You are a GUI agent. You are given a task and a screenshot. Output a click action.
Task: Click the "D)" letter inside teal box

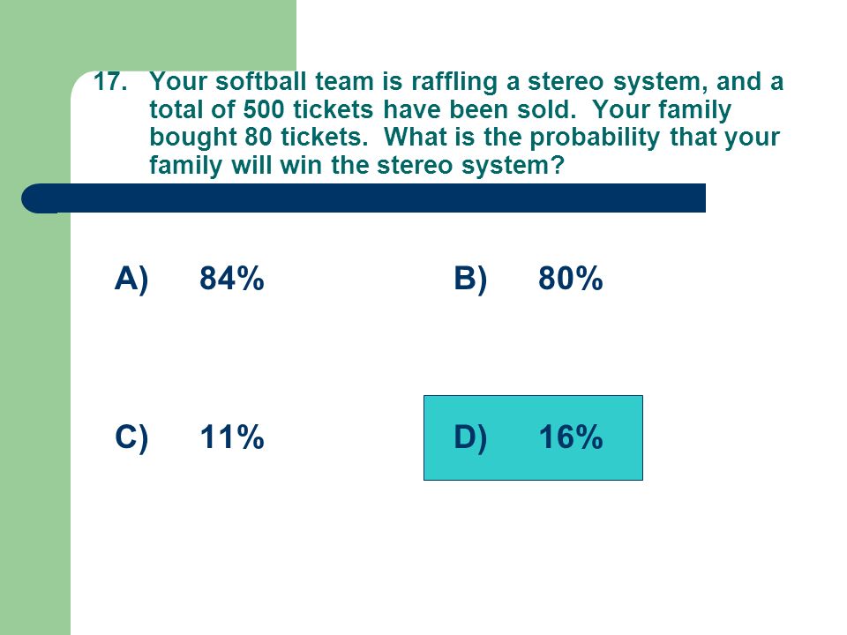tap(470, 437)
